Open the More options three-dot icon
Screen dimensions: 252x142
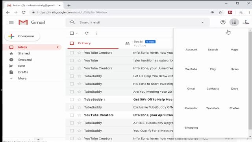click(x=96, y=33)
